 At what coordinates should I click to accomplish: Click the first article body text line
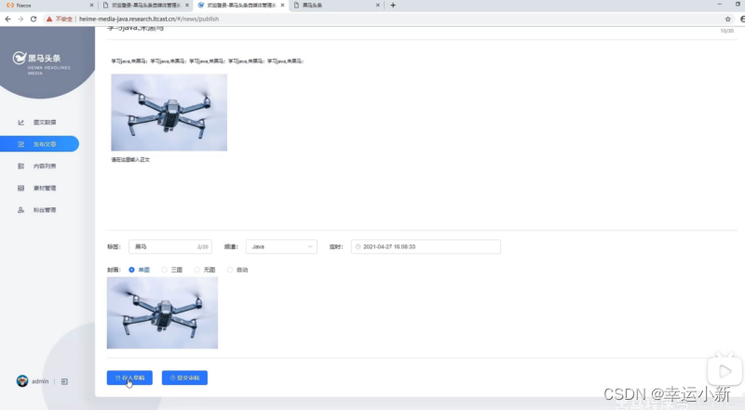207,61
